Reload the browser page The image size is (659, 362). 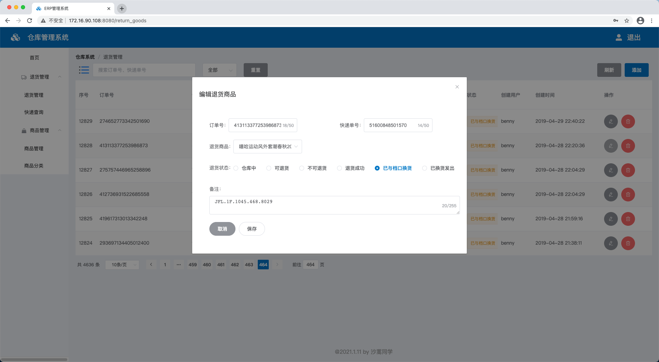coord(30,21)
